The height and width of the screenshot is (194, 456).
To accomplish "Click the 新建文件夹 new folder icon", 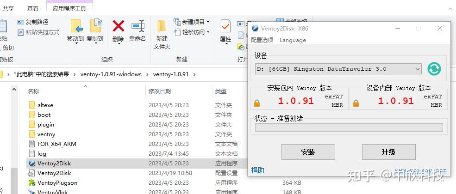I will pos(162,26).
